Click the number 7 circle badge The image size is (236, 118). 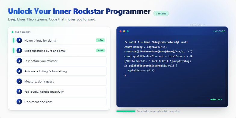pyautogui.click(x=19, y=102)
